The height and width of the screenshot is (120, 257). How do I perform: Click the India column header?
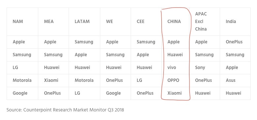[231, 21]
